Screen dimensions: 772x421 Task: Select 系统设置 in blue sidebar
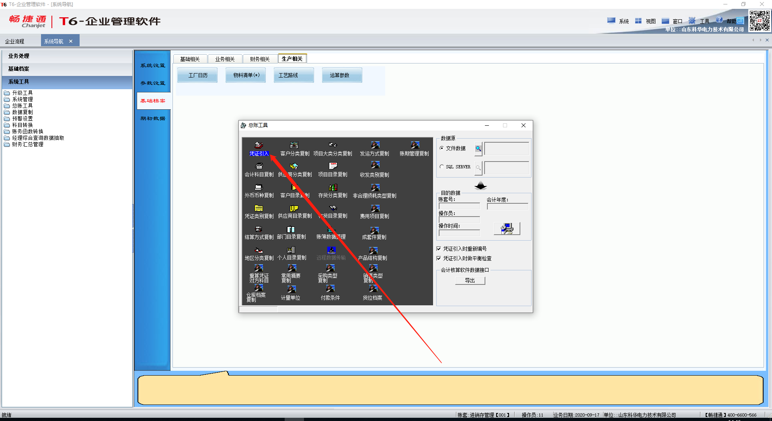[153, 65]
